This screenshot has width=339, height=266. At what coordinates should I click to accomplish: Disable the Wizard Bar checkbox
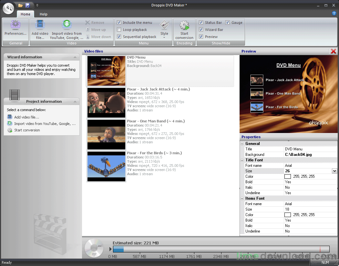[x=201, y=30]
